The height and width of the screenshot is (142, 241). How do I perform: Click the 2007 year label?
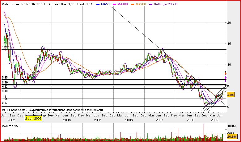pyautogui.click(x=159, y=120)
